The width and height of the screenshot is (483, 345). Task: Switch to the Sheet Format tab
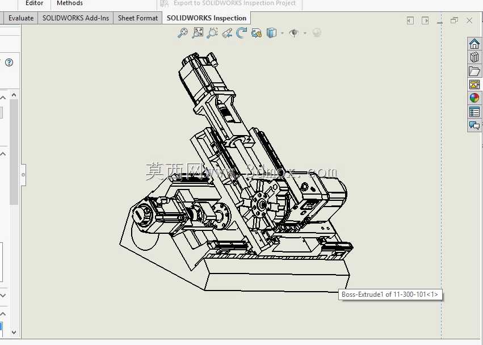coord(138,18)
